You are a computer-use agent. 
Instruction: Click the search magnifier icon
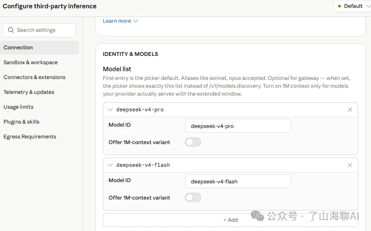click(x=10, y=30)
